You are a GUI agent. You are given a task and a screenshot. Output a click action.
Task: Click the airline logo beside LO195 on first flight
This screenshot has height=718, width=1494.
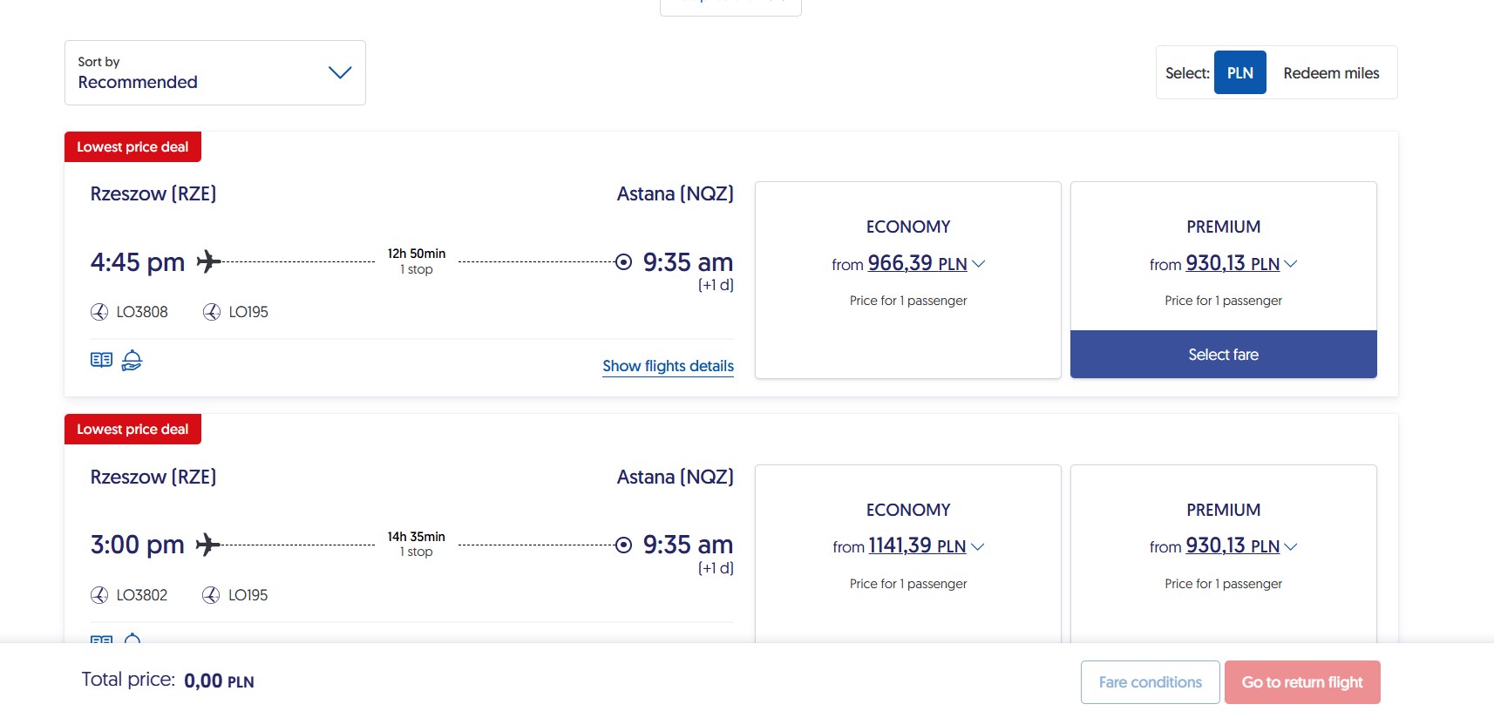point(211,312)
